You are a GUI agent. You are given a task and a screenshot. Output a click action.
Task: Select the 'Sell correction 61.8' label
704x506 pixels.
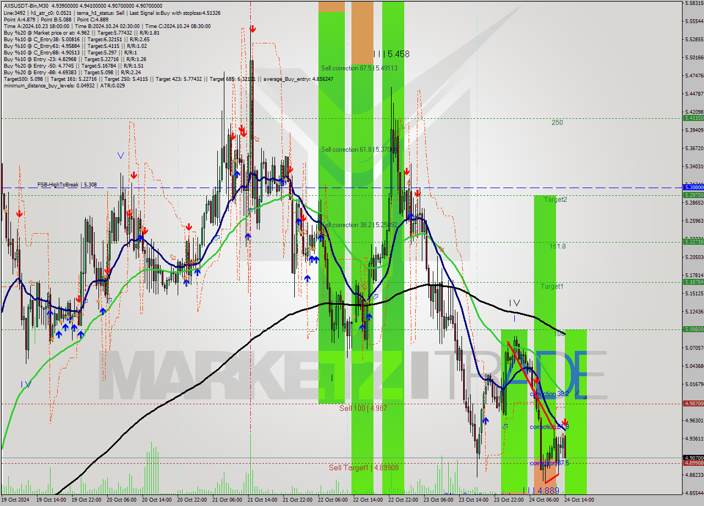(359, 149)
